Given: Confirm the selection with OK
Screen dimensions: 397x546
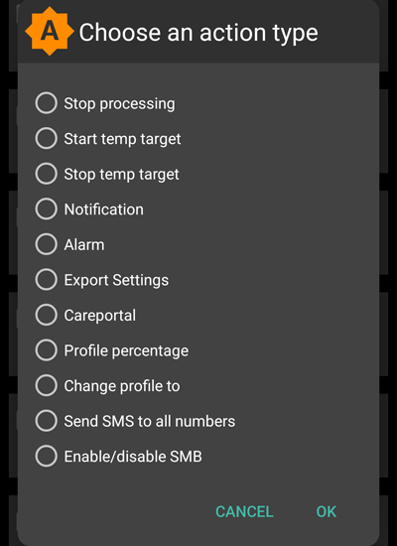Looking at the screenshot, I should coord(327,511).
